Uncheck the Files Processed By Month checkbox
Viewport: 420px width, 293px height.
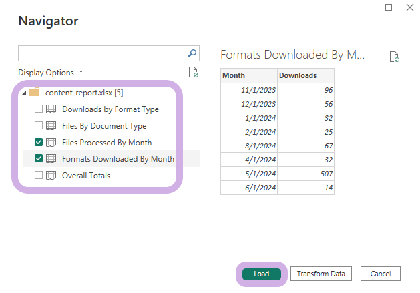tap(39, 142)
